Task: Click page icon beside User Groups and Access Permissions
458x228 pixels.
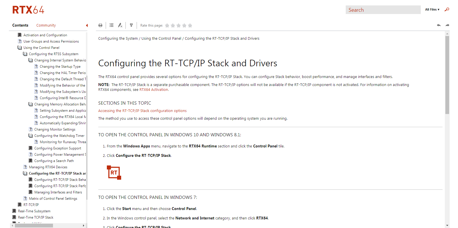Action: 20,41
